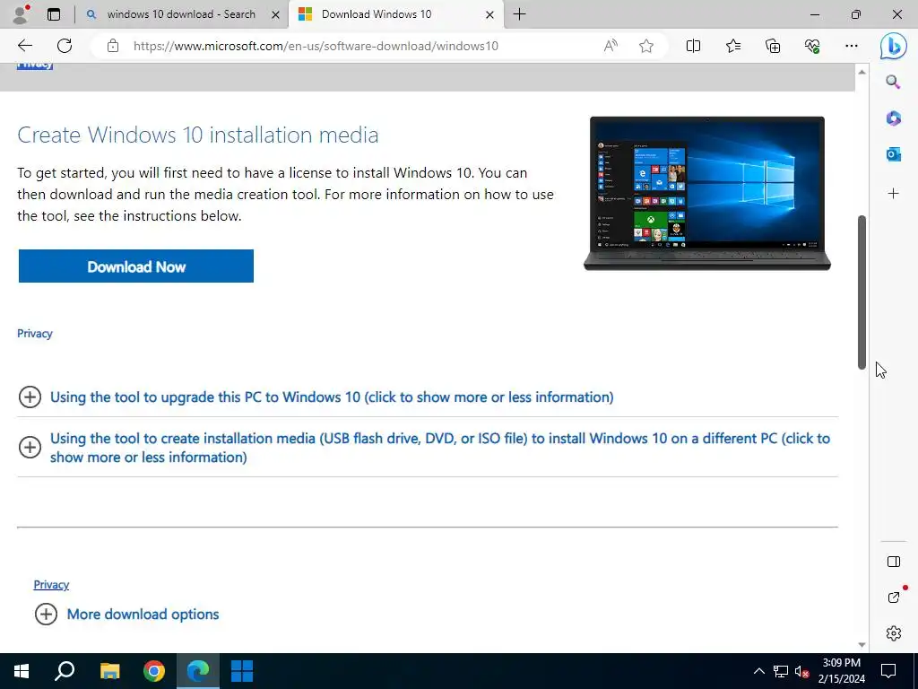This screenshot has width=918, height=689.
Task: Open Collections icon
Action: point(773,46)
